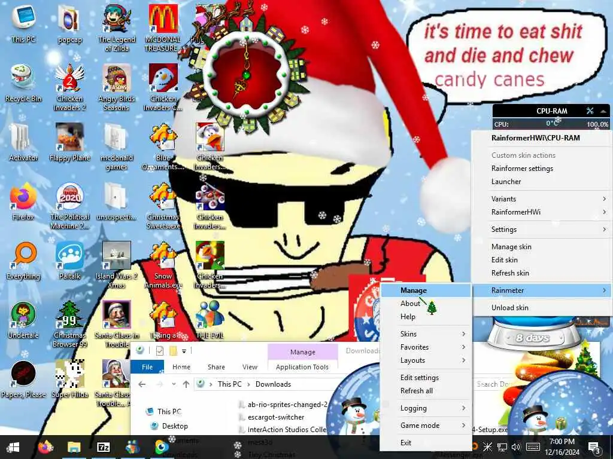Image resolution: width=613 pixels, height=459 pixels.
Task: Expand the Game mode submenu
Action: (426, 426)
